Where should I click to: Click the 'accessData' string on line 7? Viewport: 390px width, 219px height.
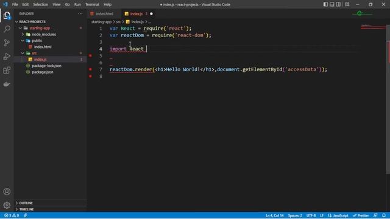click(302, 69)
